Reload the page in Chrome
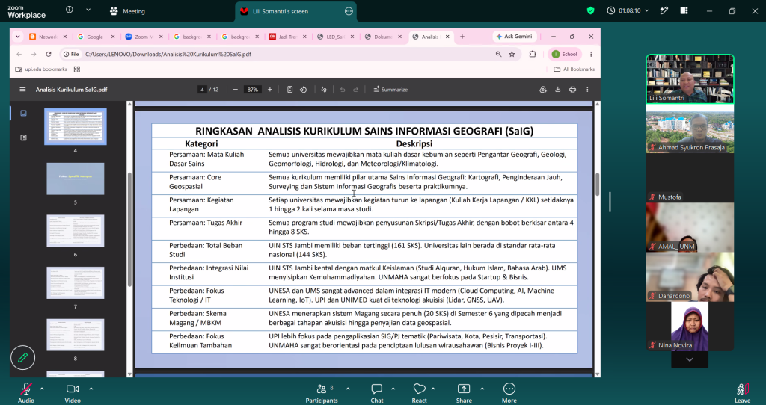 click(49, 54)
